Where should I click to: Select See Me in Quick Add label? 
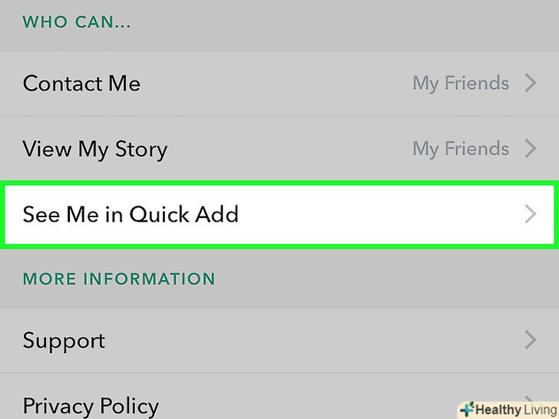pos(131,214)
